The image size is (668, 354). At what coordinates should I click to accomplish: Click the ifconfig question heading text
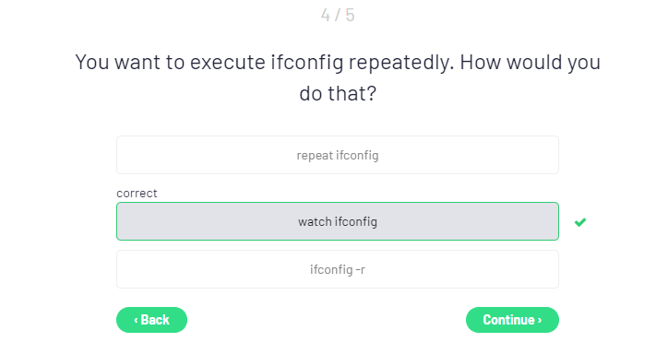(338, 77)
